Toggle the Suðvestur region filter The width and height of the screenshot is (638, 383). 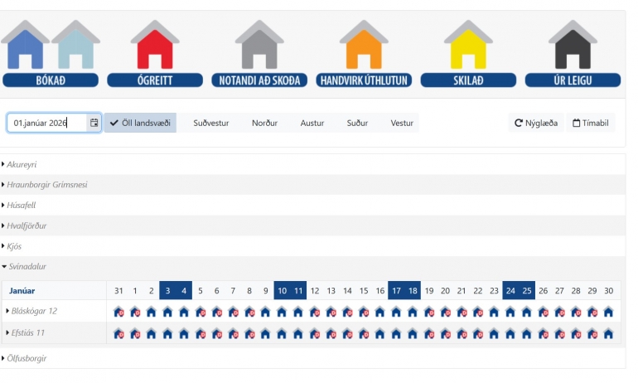coord(211,123)
